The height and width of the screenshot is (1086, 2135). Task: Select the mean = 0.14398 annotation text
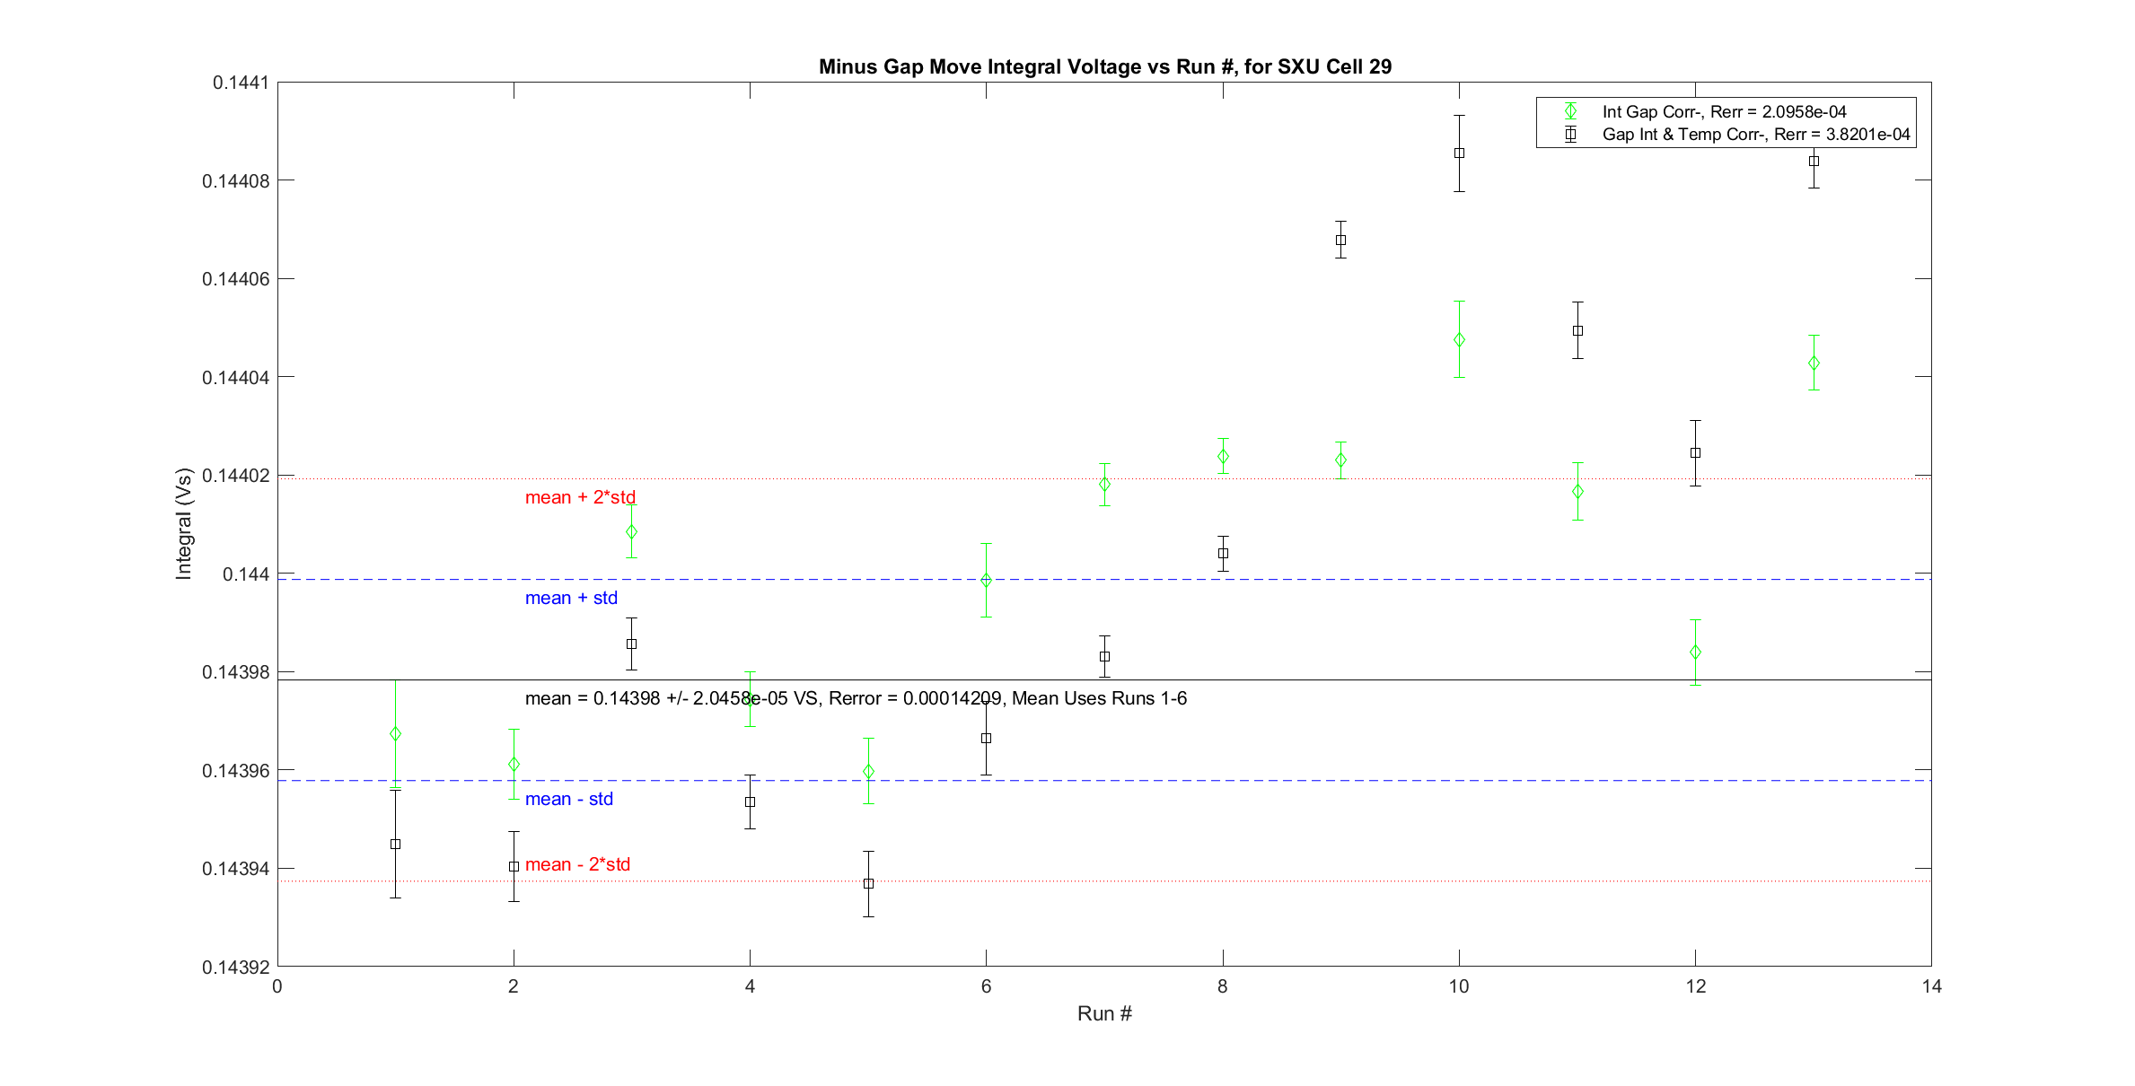click(855, 698)
